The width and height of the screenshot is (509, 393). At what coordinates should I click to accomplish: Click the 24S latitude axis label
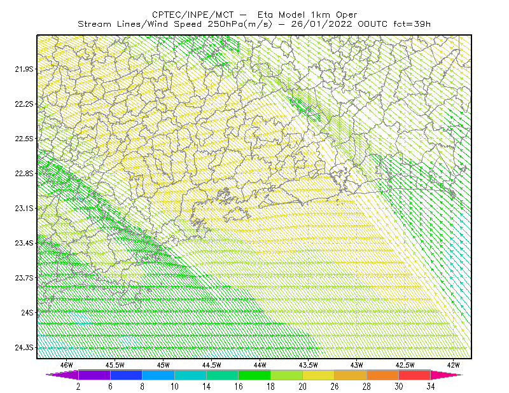(27, 312)
